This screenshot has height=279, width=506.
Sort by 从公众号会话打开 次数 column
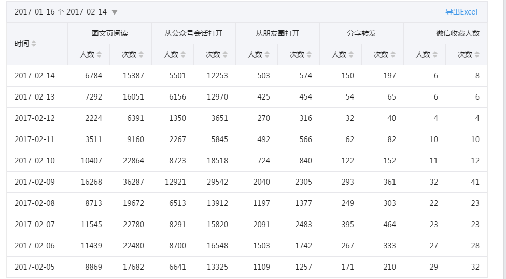[225, 54]
